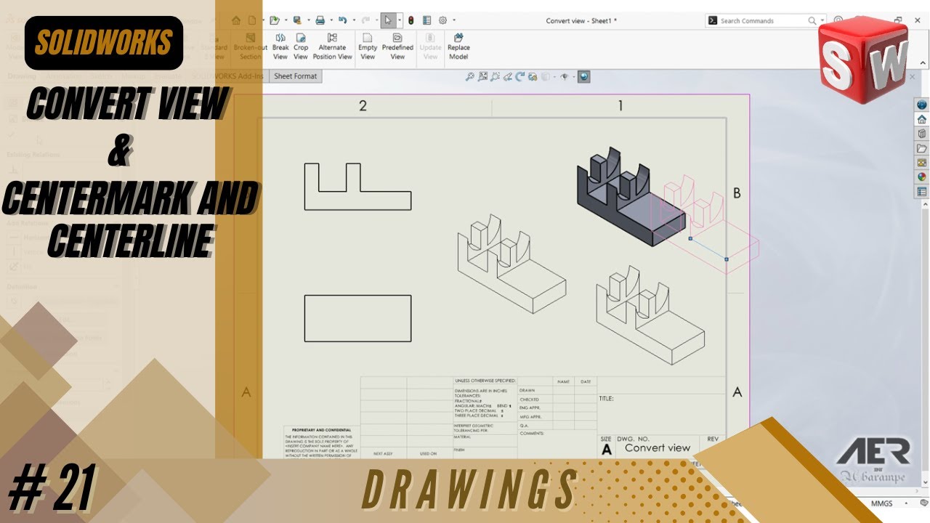Toggle the Hide/Show Items eye icon
The width and height of the screenshot is (930, 523).
(565, 76)
